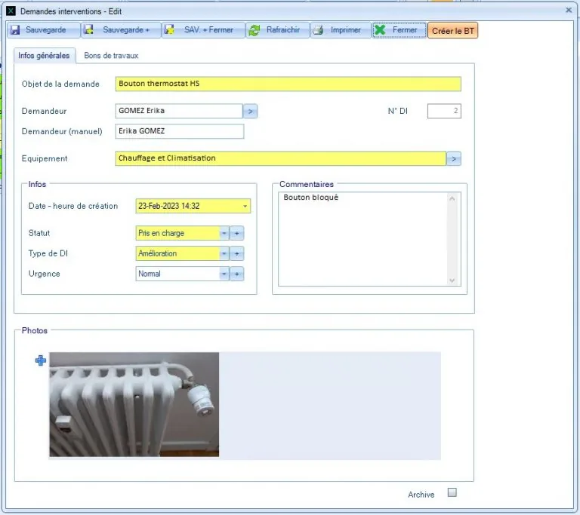Click the plus button next to Urgence

coord(237,274)
